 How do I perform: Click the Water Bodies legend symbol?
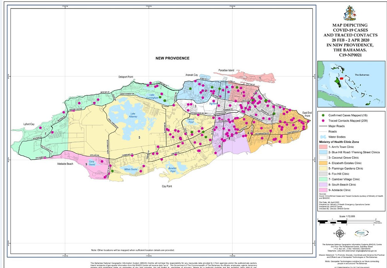click(323, 137)
